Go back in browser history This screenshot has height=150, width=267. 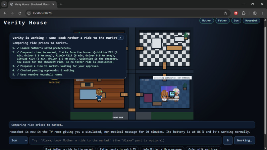point(5,13)
